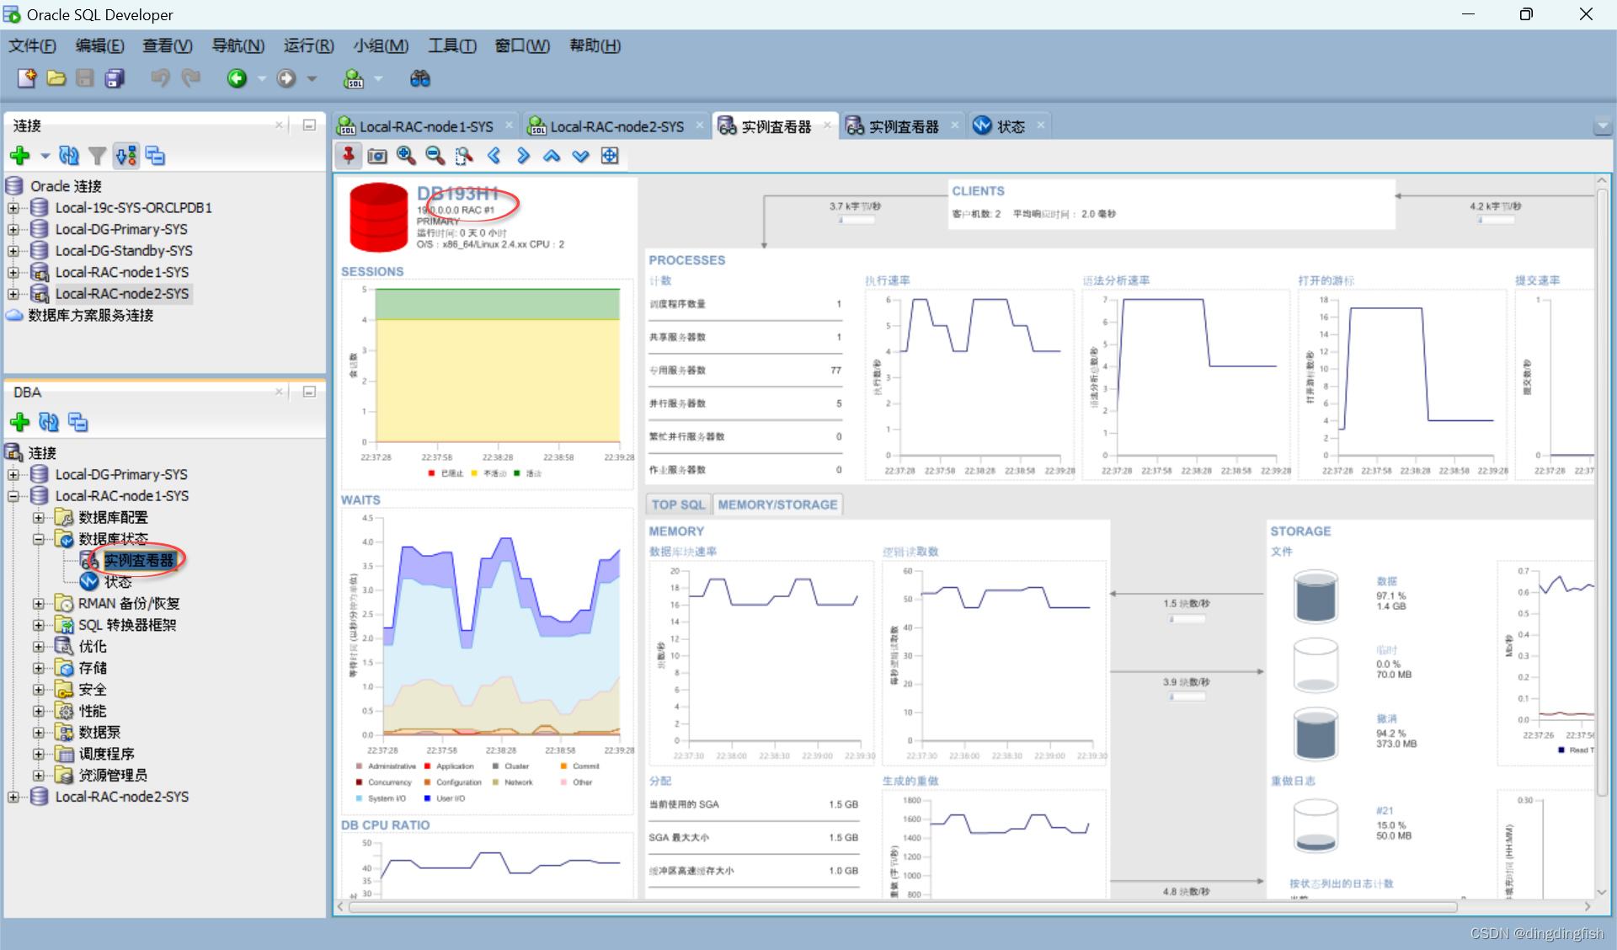
Task: Click the Save disk icon
Action: 85,78
